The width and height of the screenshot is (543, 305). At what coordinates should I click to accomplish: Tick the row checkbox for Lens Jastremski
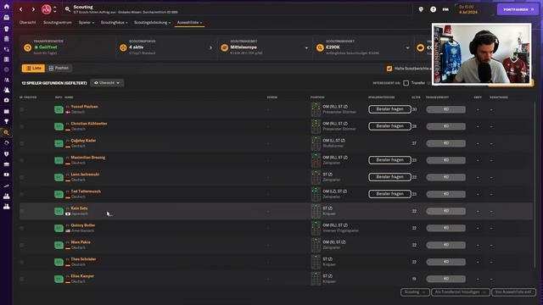point(22,177)
